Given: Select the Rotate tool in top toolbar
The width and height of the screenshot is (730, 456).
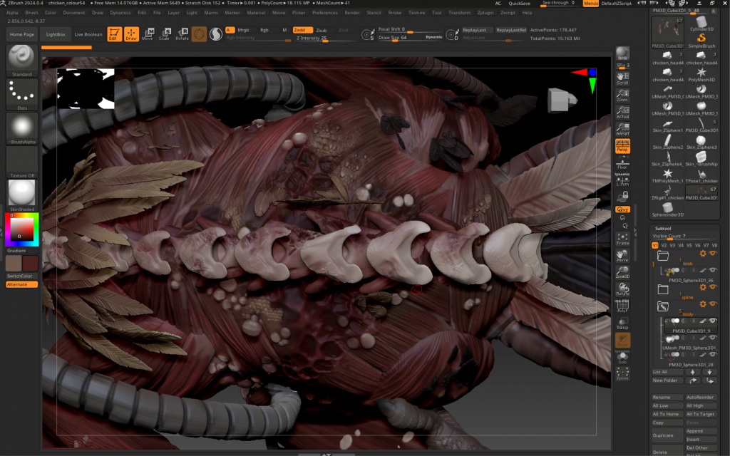Looking at the screenshot, I should (182, 34).
